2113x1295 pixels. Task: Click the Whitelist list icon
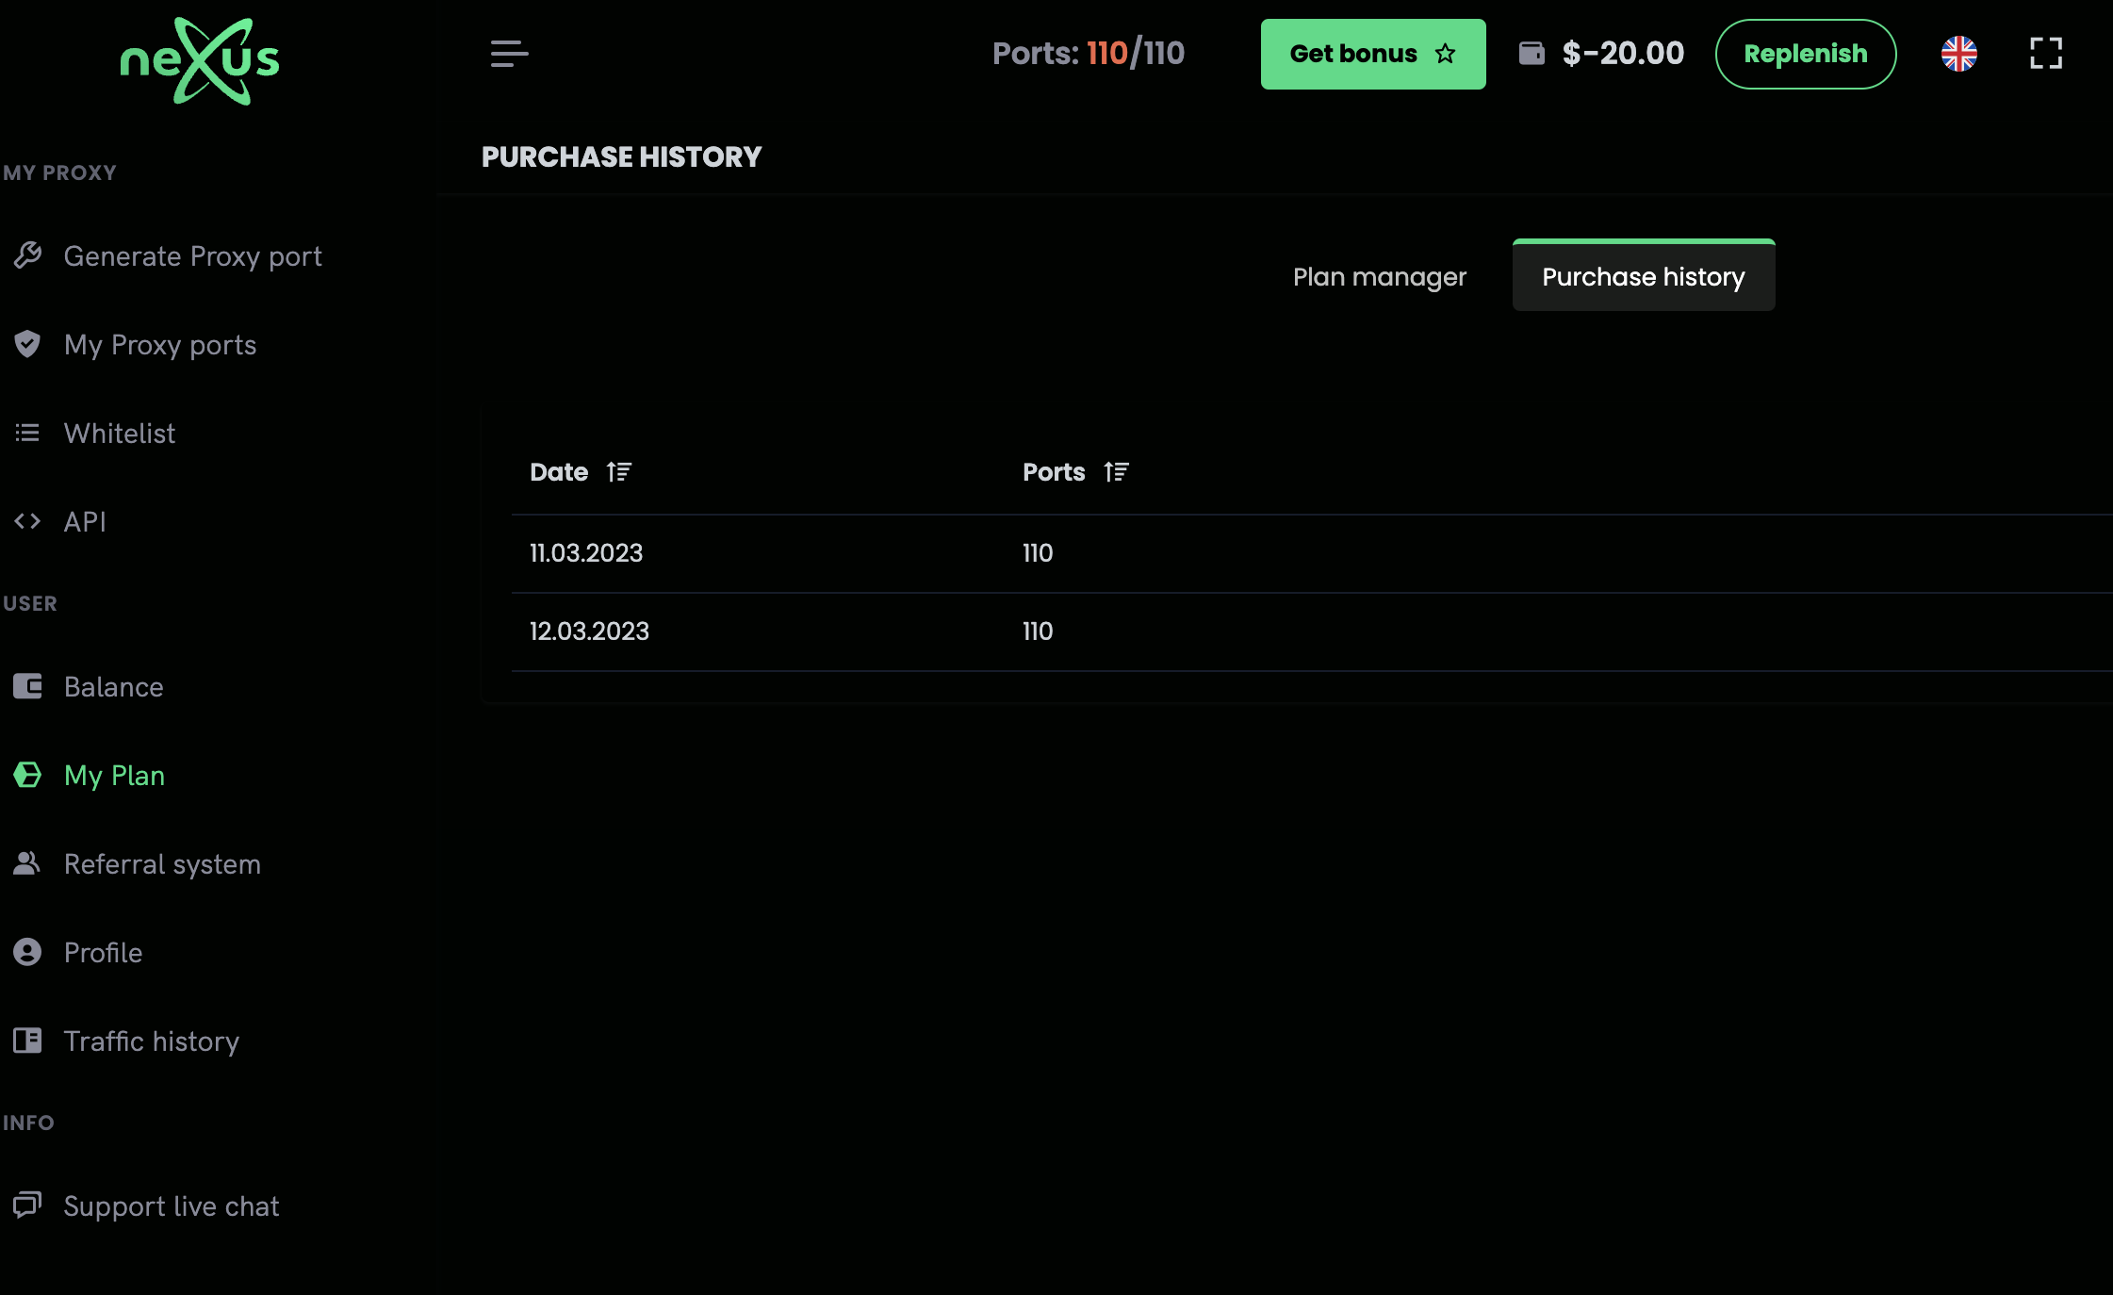point(27,433)
